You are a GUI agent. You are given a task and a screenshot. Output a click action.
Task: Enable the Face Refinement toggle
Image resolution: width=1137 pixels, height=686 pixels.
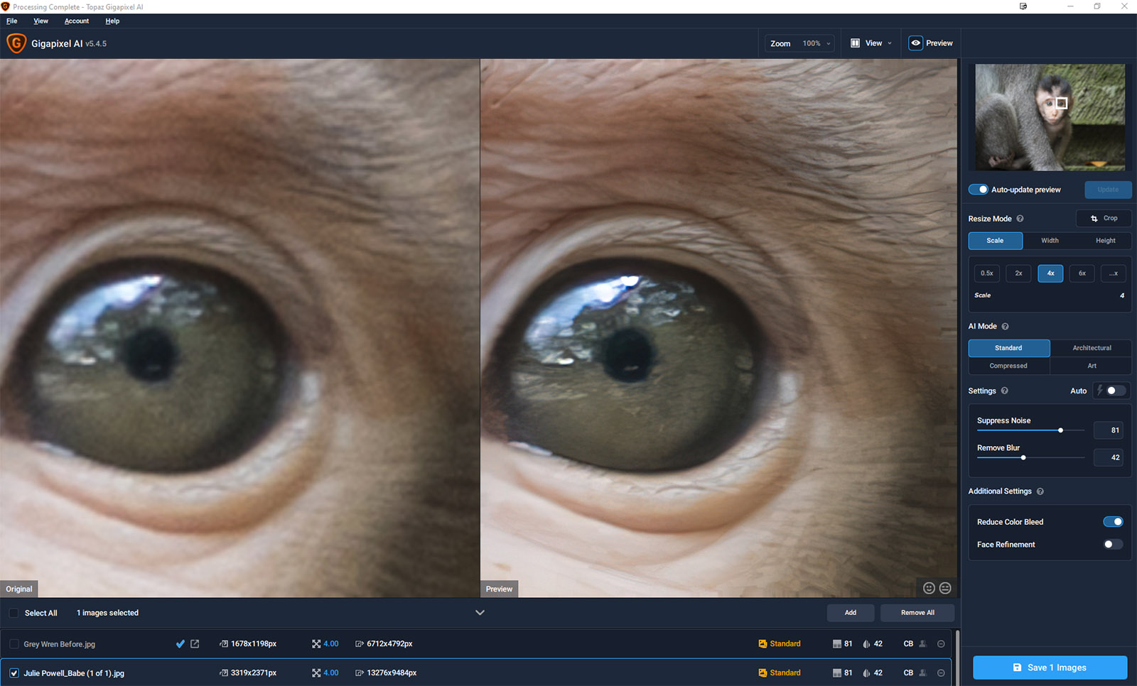click(1112, 545)
